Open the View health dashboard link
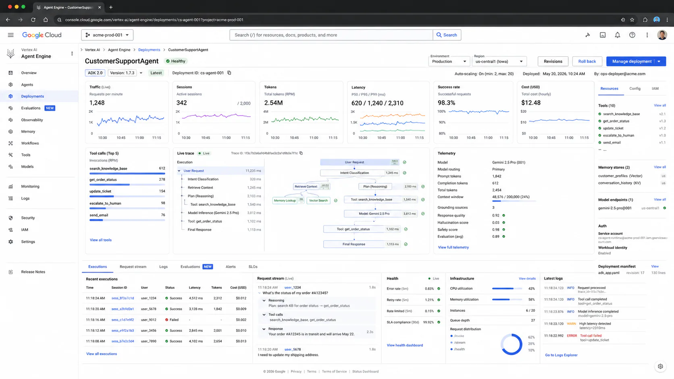The width and height of the screenshot is (674, 379). [x=405, y=345]
